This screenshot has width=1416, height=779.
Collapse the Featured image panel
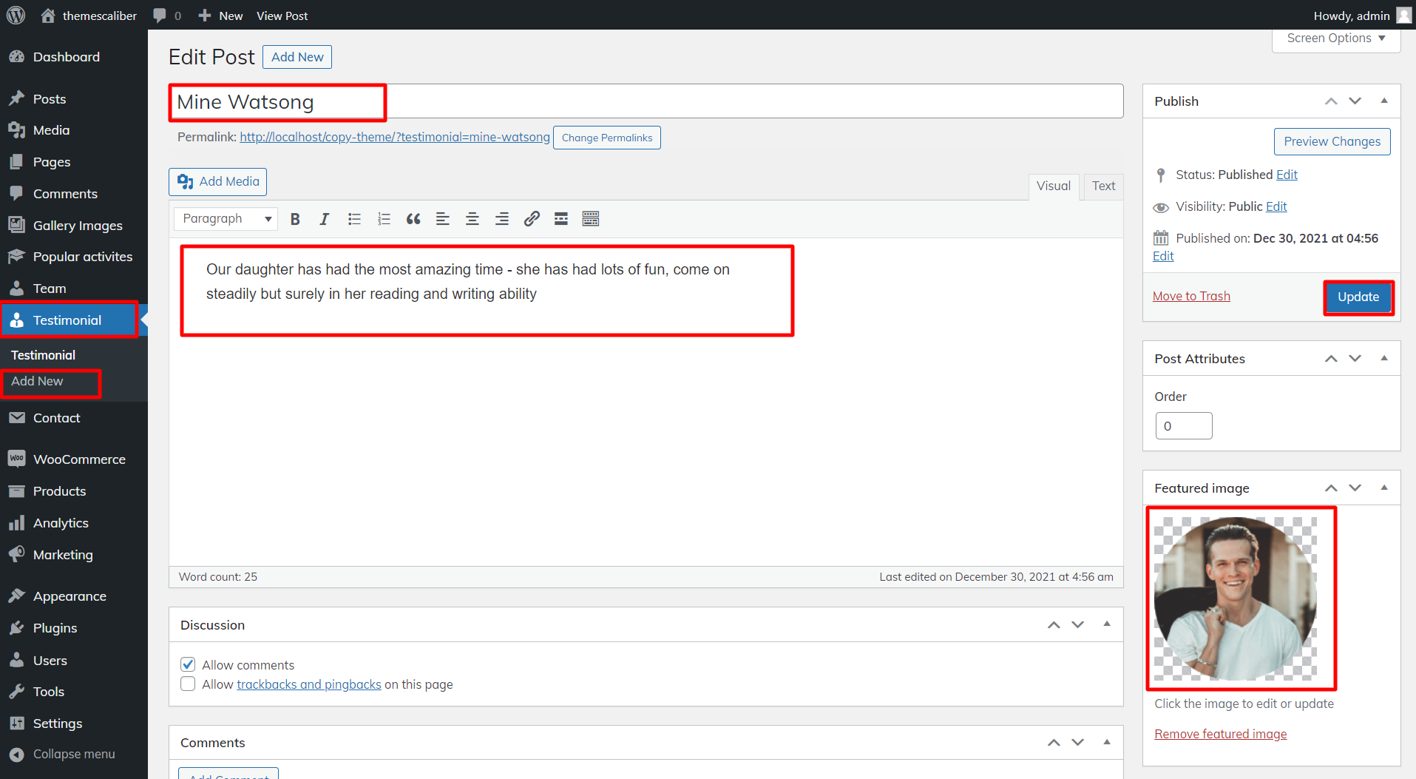point(1383,488)
